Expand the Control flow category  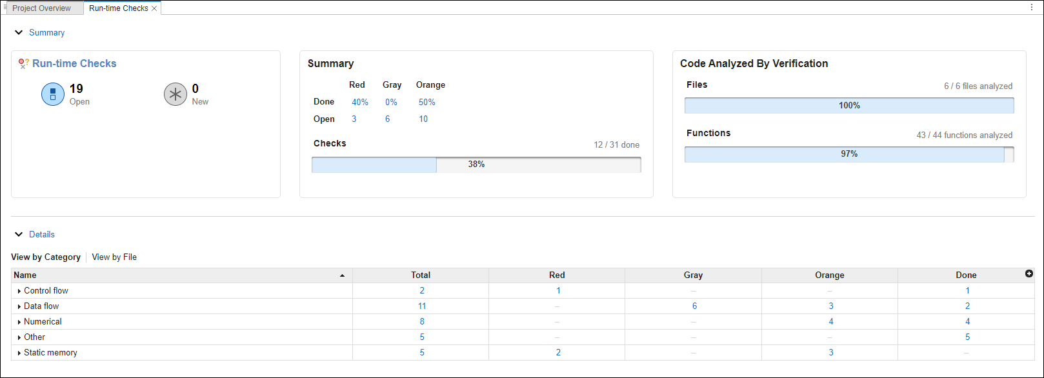pyautogui.click(x=19, y=291)
